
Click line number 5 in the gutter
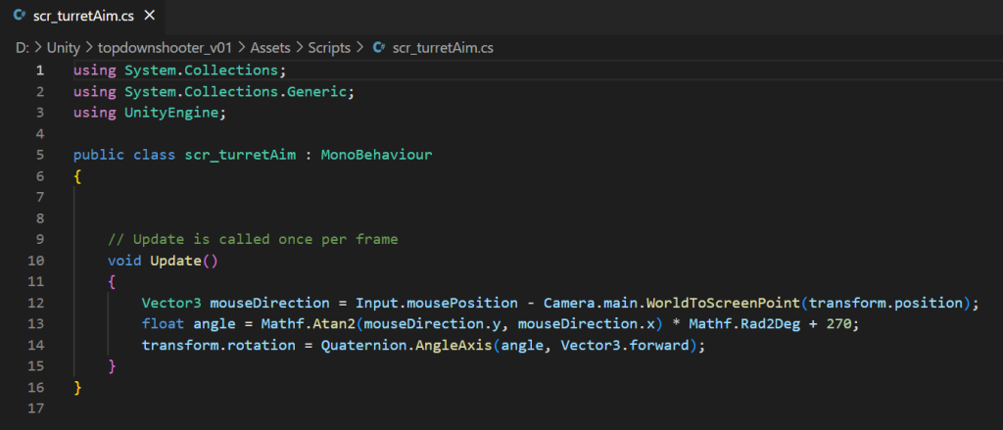click(x=39, y=155)
